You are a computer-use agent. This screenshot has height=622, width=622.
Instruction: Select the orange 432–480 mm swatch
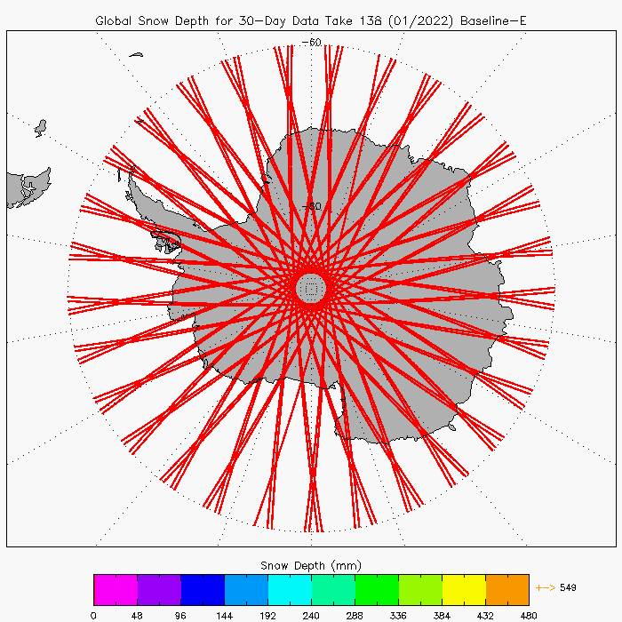(x=507, y=589)
